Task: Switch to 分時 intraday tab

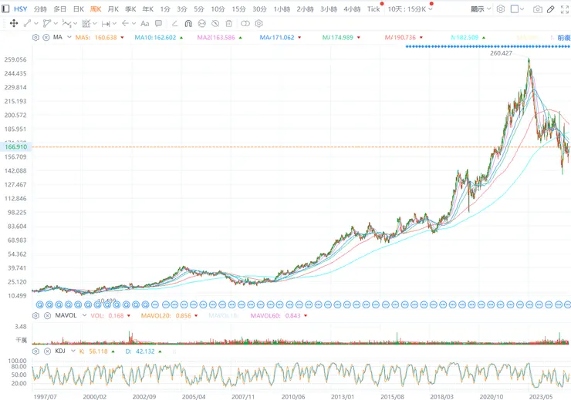Action: [40, 9]
